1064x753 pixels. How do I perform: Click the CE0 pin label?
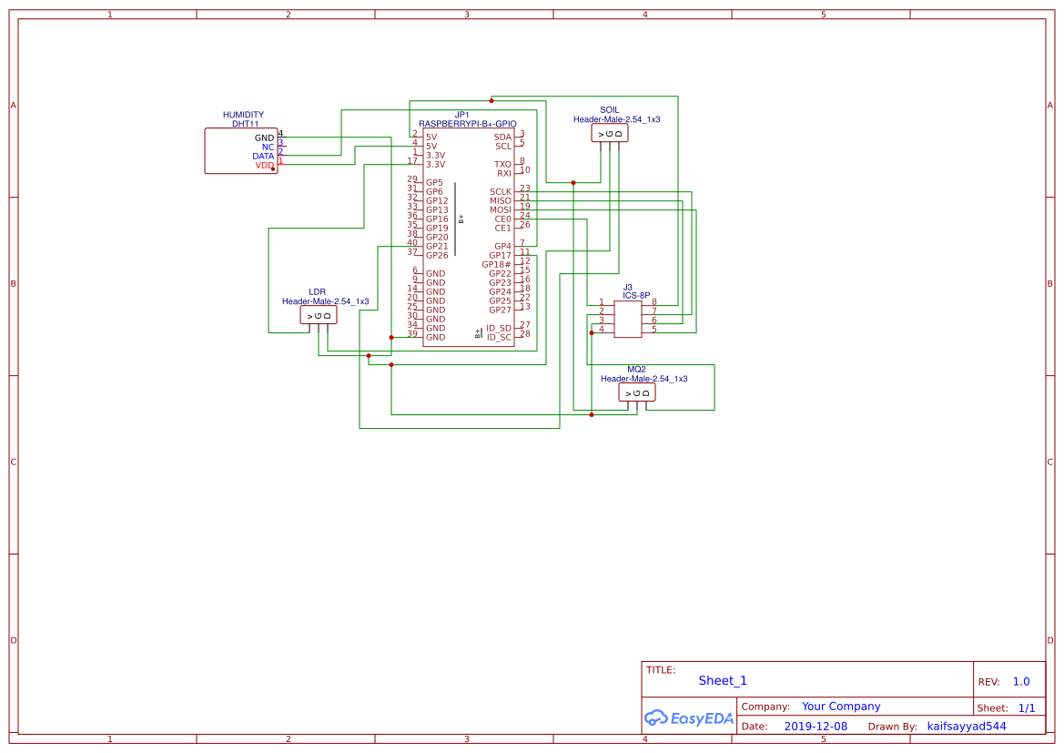click(x=502, y=219)
